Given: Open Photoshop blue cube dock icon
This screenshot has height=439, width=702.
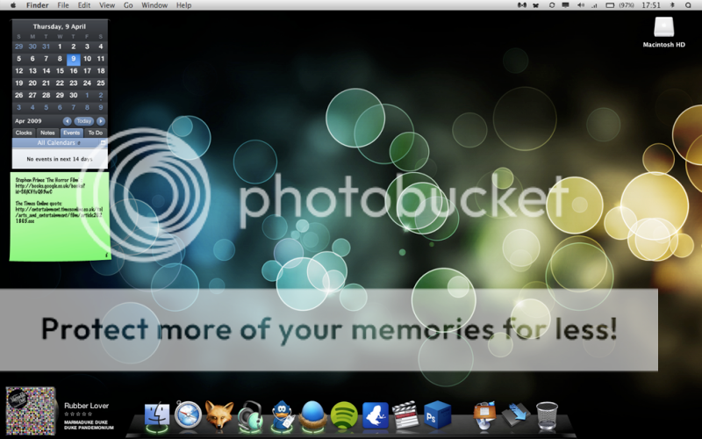Looking at the screenshot, I should pyautogui.click(x=437, y=414).
